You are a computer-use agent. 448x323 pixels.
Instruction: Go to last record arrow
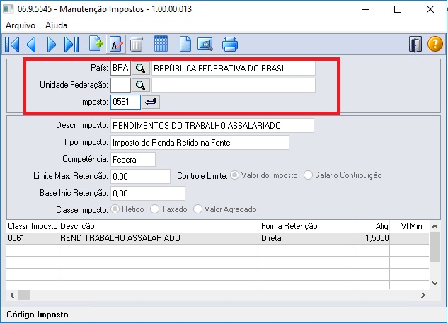point(71,45)
